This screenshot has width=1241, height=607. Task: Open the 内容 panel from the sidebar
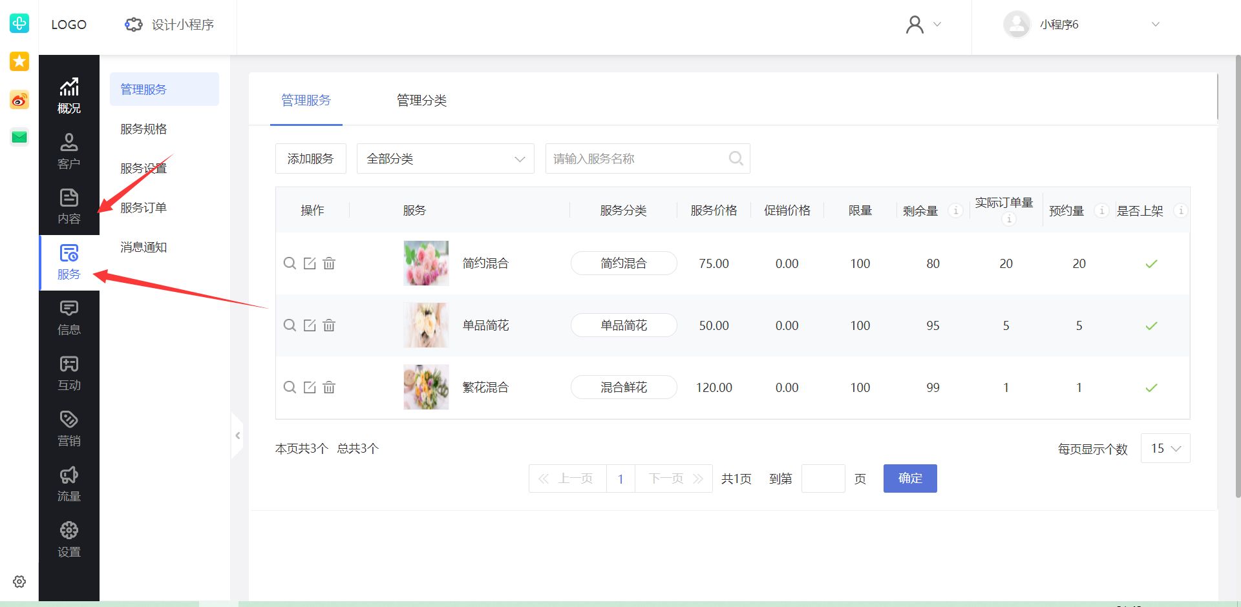click(x=69, y=205)
